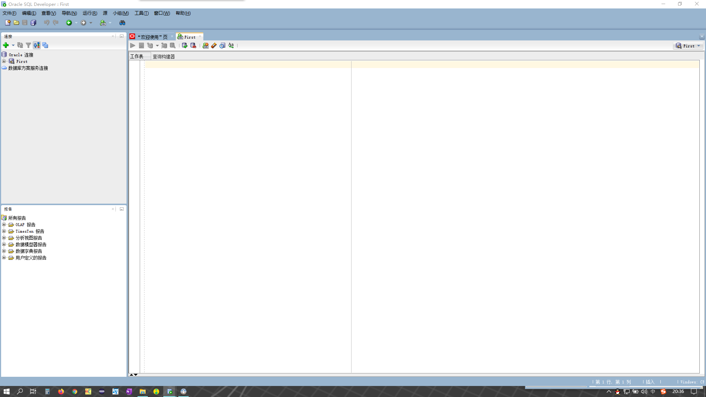Viewport: 706px width, 397px height.
Task: Switch to the 查询构建器 tab
Action: coord(164,57)
